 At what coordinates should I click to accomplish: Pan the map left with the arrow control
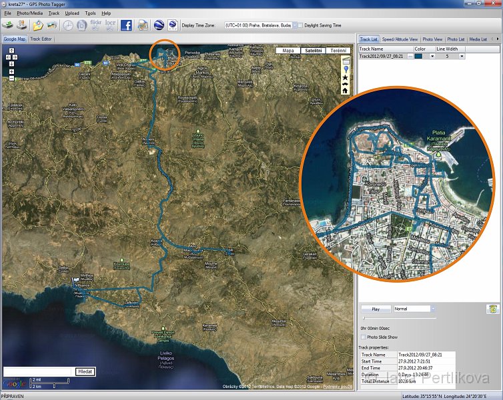point(9,57)
